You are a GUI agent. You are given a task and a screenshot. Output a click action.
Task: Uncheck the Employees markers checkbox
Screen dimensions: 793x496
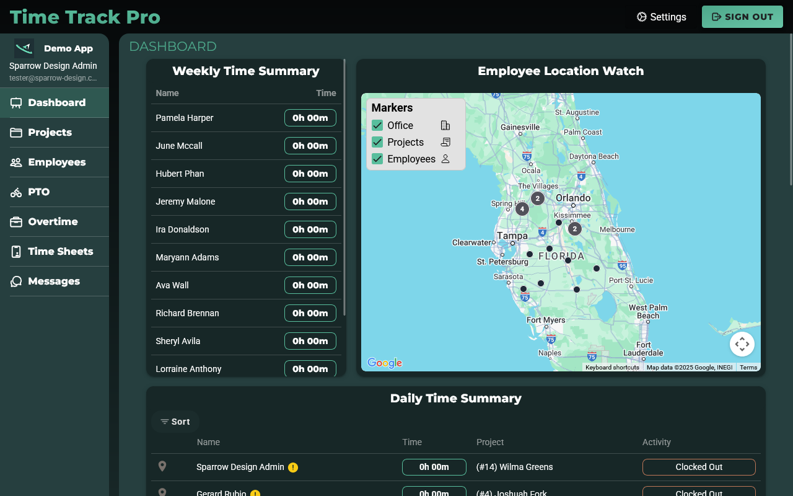point(377,159)
